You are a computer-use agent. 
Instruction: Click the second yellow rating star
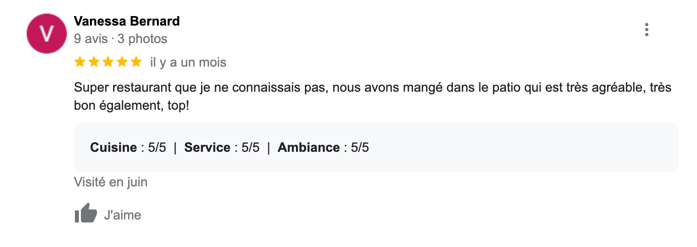click(94, 62)
